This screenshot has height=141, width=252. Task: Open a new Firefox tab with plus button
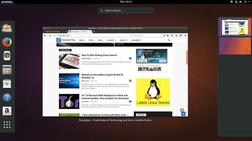click(x=94, y=32)
